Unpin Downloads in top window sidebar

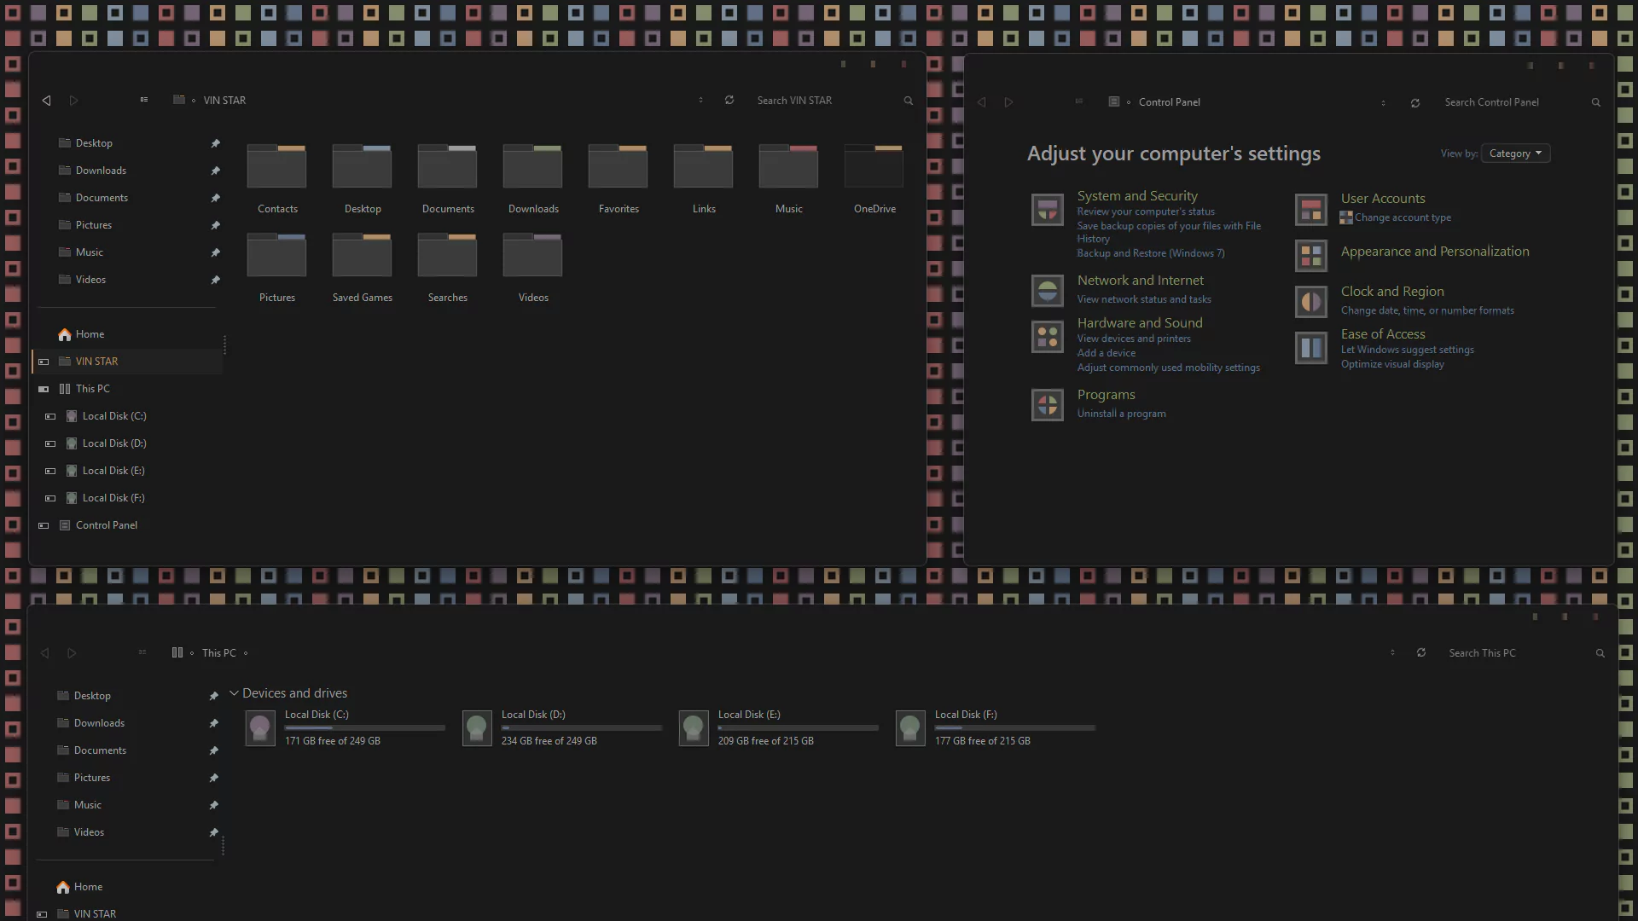coord(215,171)
